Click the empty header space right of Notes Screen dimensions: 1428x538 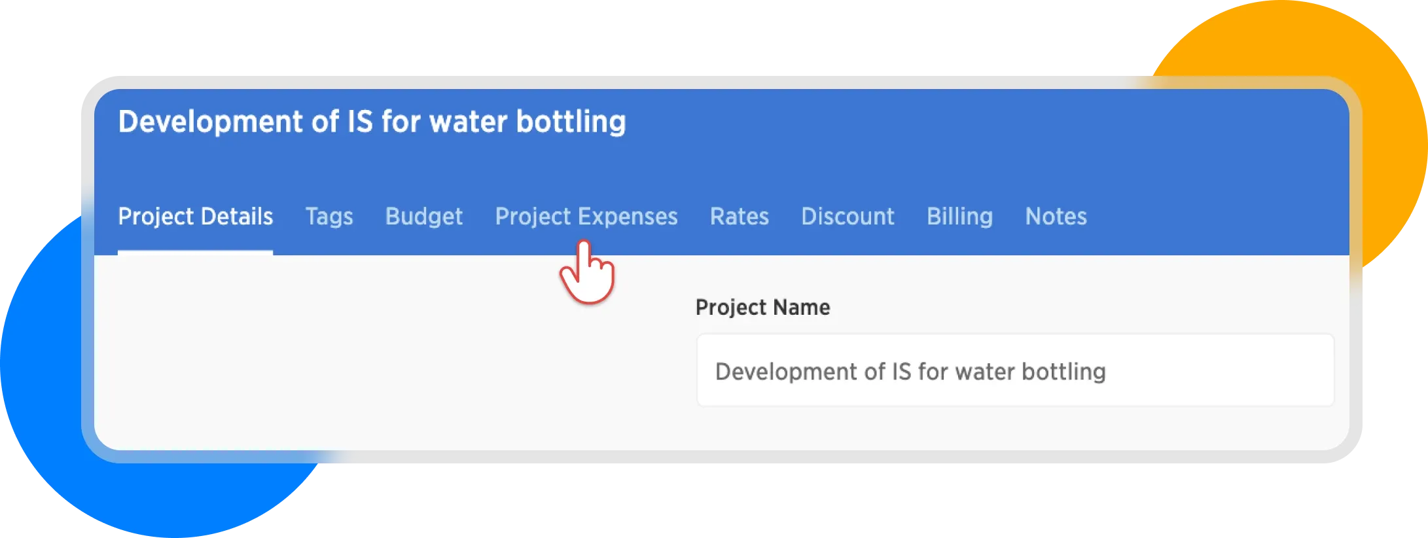pyautogui.click(x=1217, y=217)
